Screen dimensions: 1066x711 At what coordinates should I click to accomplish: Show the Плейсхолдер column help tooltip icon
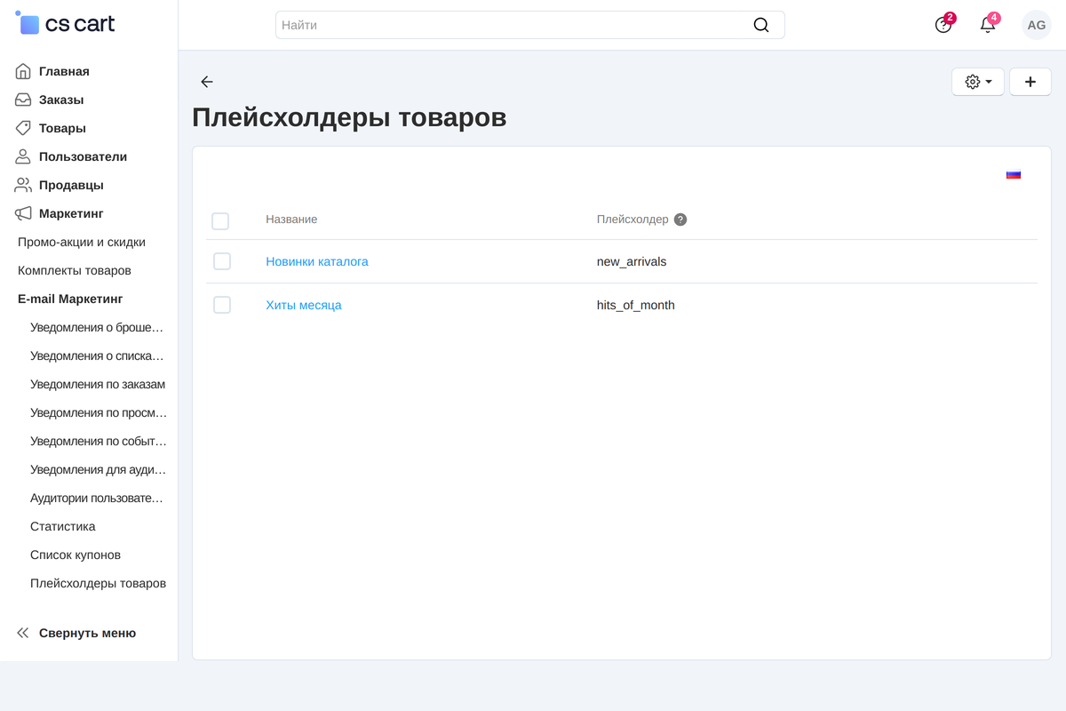(680, 220)
